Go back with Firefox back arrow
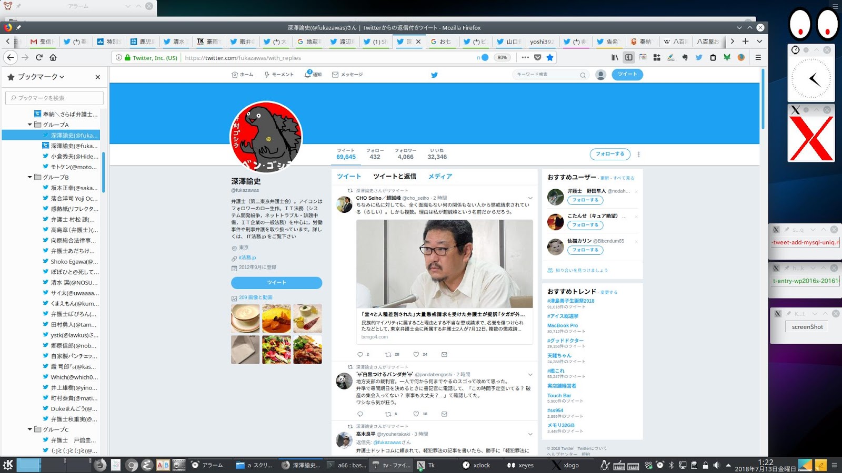 click(11, 57)
